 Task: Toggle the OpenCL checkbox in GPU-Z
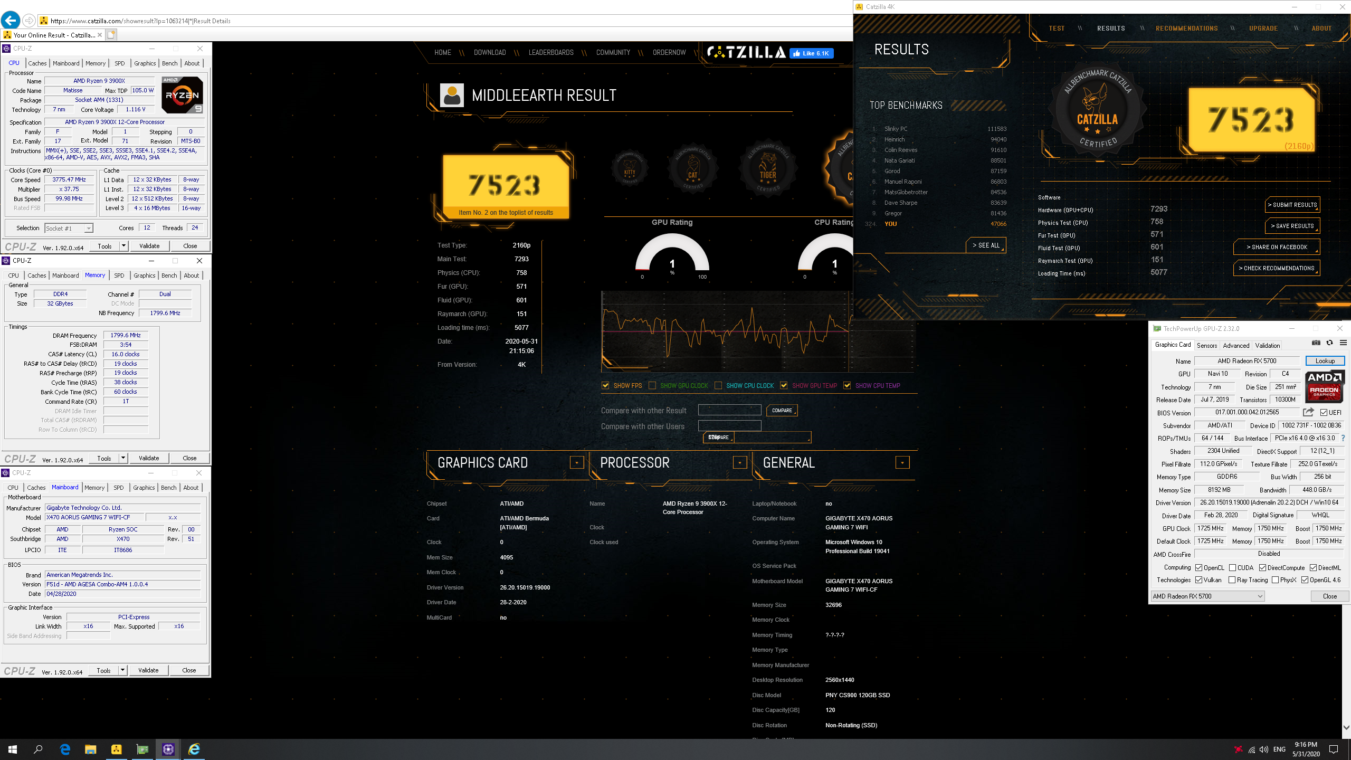1199,568
